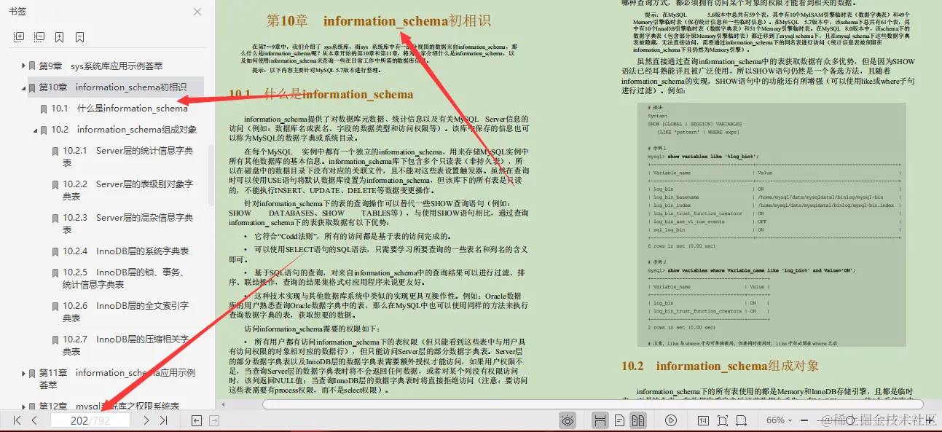Delete bookmark icon
Image resolution: width=942 pixels, height=432 pixels.
(79, 36)
